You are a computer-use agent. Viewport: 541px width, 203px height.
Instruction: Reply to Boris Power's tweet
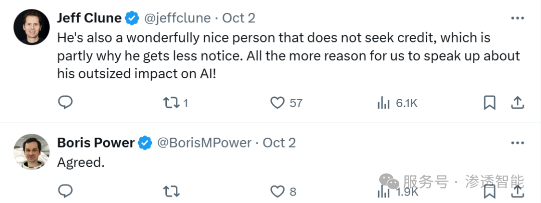66,191
